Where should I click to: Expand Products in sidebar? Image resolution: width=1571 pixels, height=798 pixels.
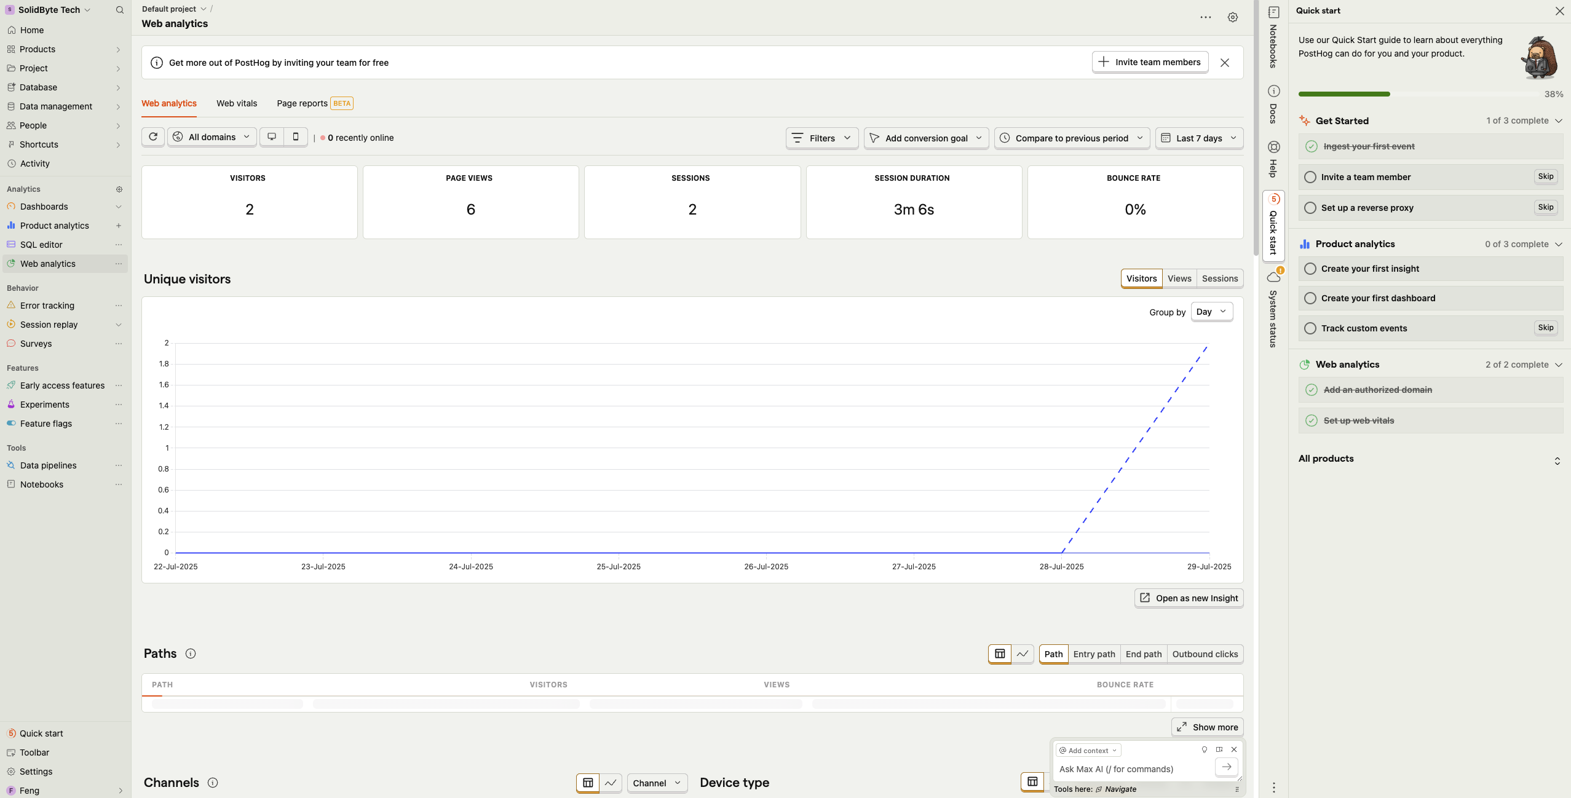64,49
